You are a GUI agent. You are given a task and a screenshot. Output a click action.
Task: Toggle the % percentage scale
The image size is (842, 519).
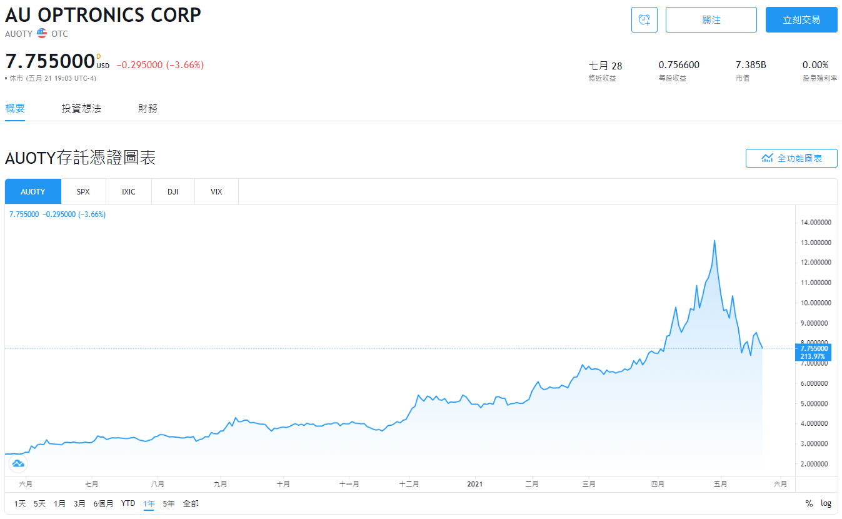[x=809, y=503]
